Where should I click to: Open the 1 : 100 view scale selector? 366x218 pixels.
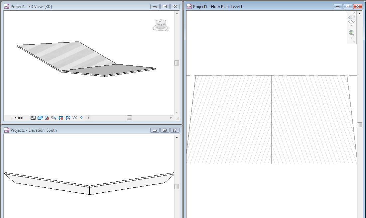pyautogui.click(x=18, y=118)
